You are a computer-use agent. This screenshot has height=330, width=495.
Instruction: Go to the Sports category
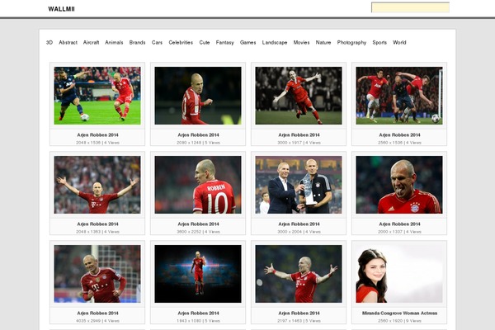coord(379,42)
